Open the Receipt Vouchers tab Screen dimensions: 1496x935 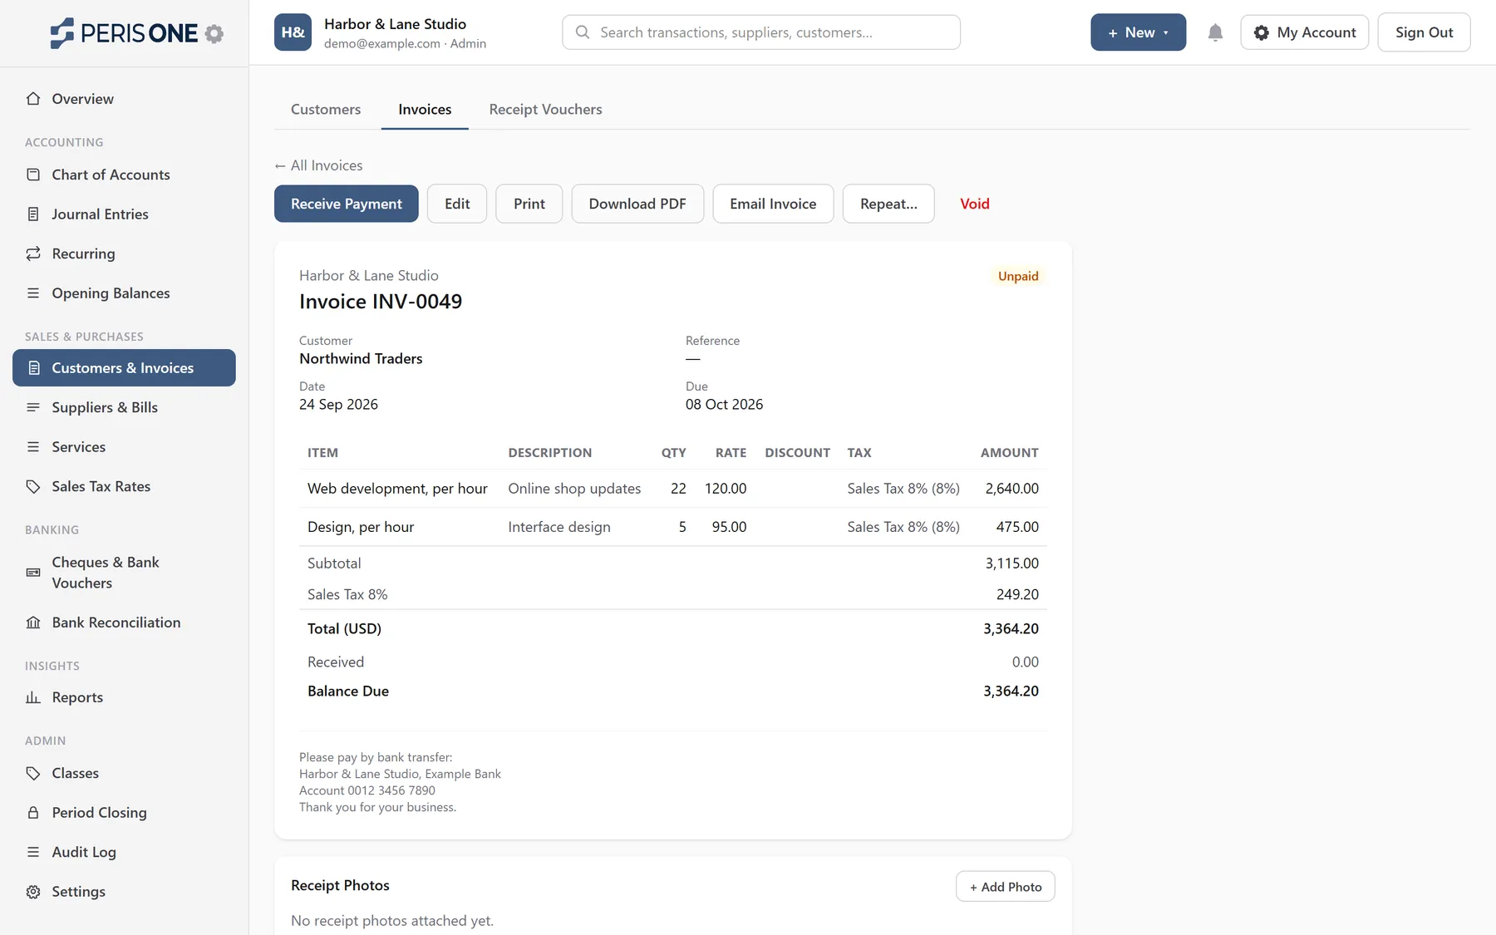pos(545,110)
